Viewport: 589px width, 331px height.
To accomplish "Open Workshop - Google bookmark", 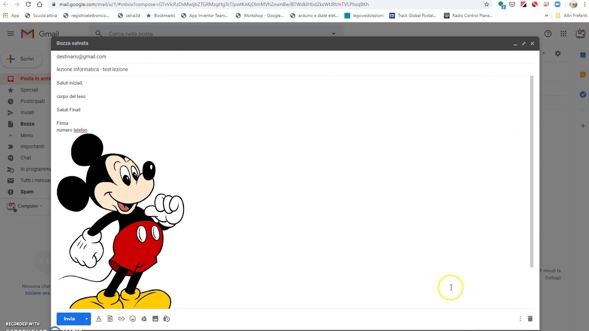I will tap(260, 15).
